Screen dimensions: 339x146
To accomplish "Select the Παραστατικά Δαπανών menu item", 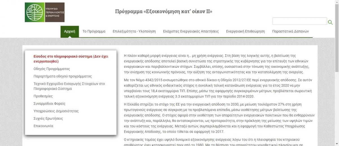I will point(290,31).
